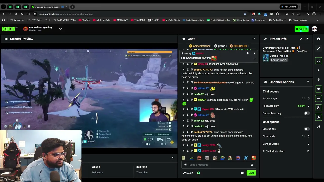Open chat settings gear icon
Image resolution: width=324 pixels, height=182 pixels.
pyautogui.click(x=242, y=173)
